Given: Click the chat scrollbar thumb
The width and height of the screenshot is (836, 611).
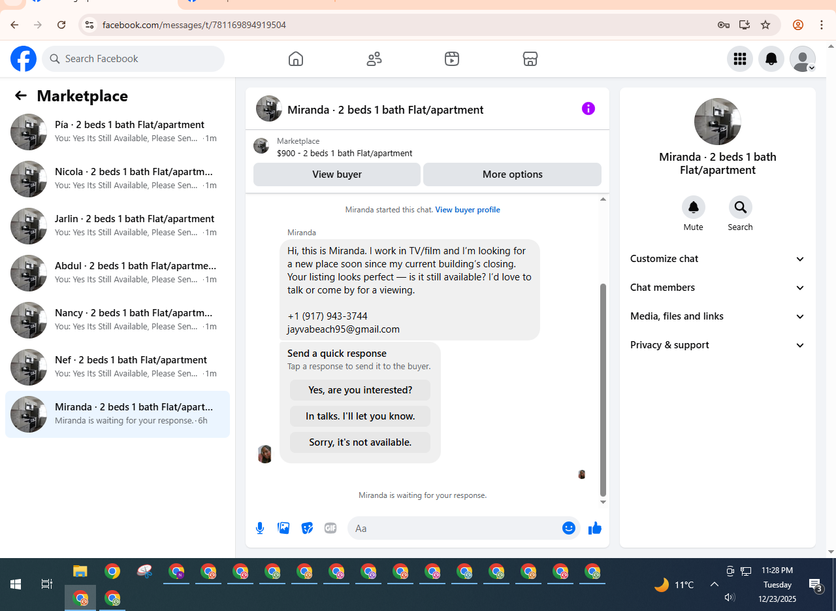Looking at the screenshot, I should coord(603,390).
